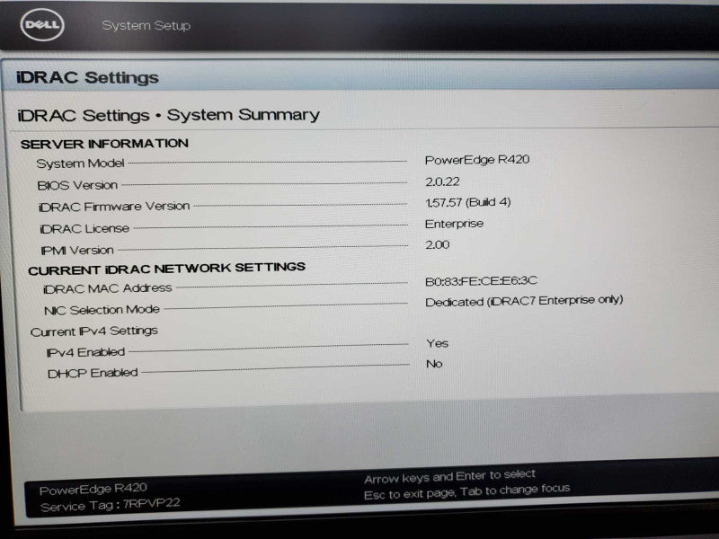Click the Dell logo
The width and height of the screenshot is (719, 539).
pos(42,24)
